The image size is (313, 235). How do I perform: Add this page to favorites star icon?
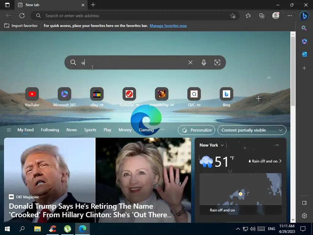233,16
